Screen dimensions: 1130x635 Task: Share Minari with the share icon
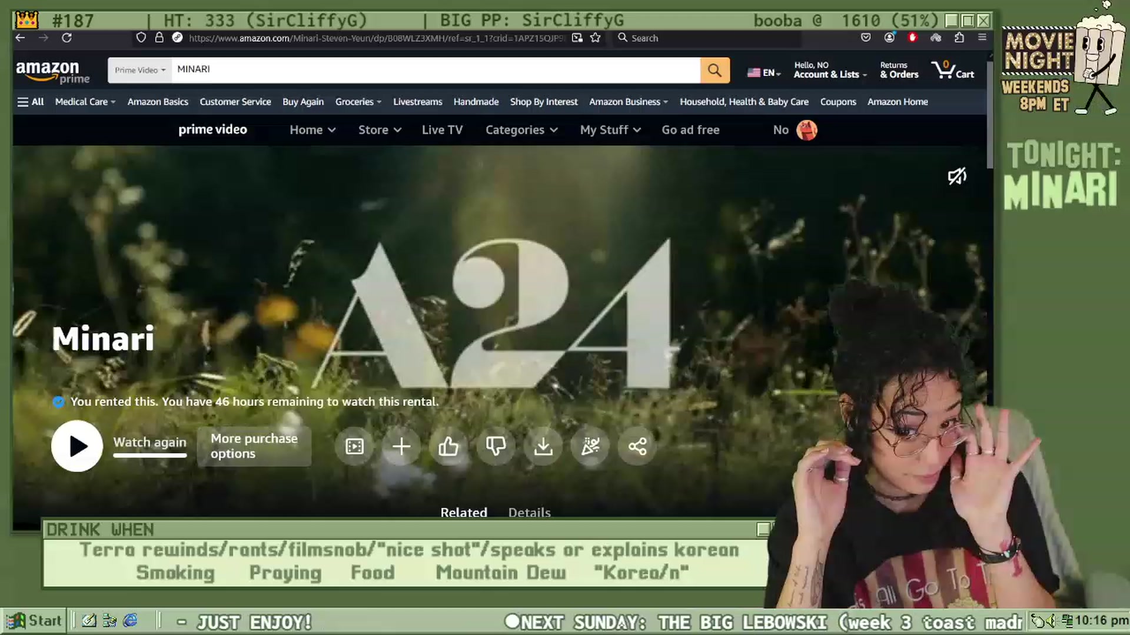[637, 446]
